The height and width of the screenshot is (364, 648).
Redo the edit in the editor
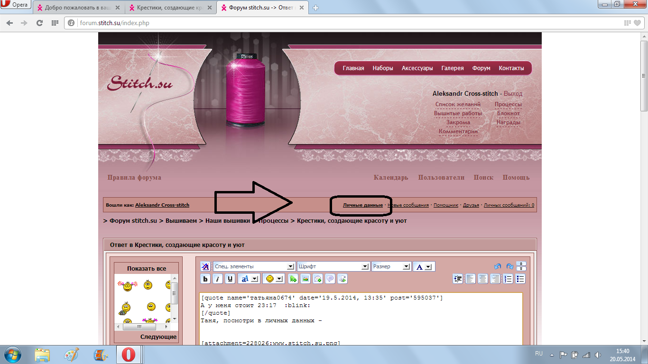pos(509,266)
